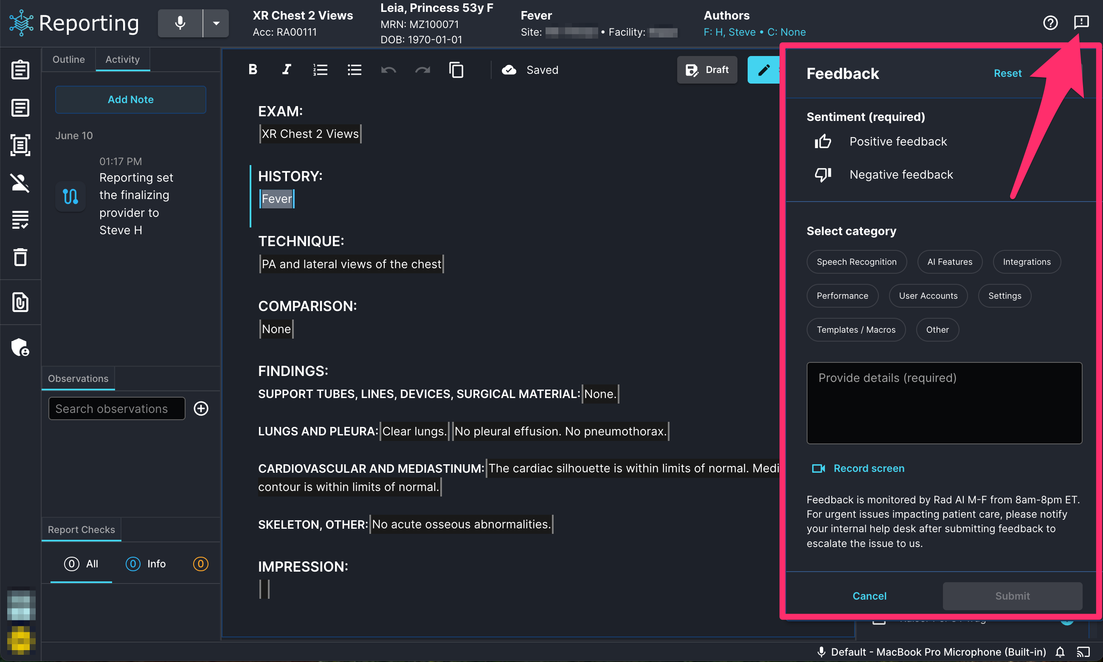Click the status bar microphone icon
This screenshot has height=662, width=1103.
pos(821,652)
